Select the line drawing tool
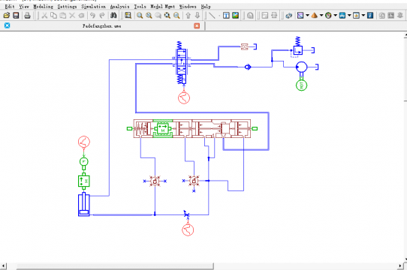Screen dimensions: 407x270 [212, 16]
